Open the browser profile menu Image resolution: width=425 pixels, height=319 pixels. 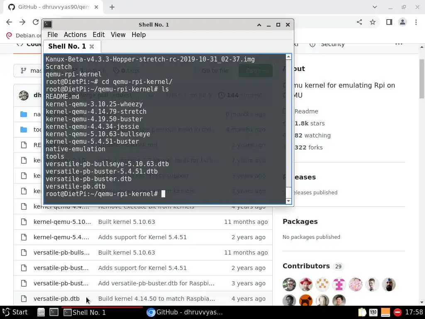pyautogui.click(x=403, y=22)
